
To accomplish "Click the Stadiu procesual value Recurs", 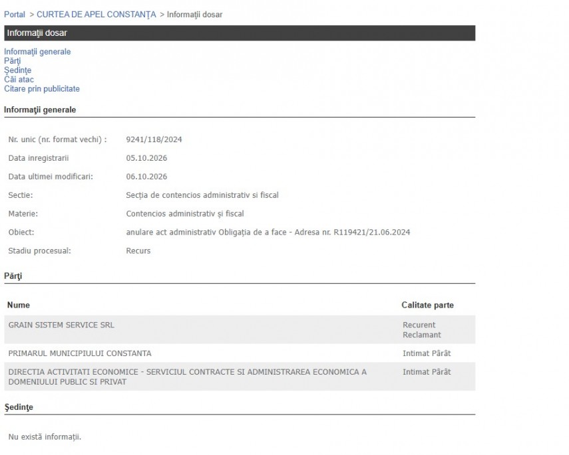I will point(138,250).
